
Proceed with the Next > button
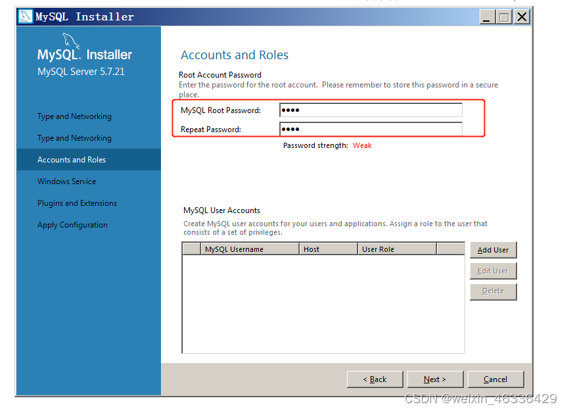coord(435,379)
